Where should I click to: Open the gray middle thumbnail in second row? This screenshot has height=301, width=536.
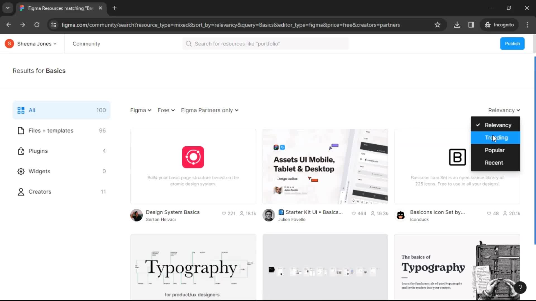pyautogui.click(x=325, y=267)
